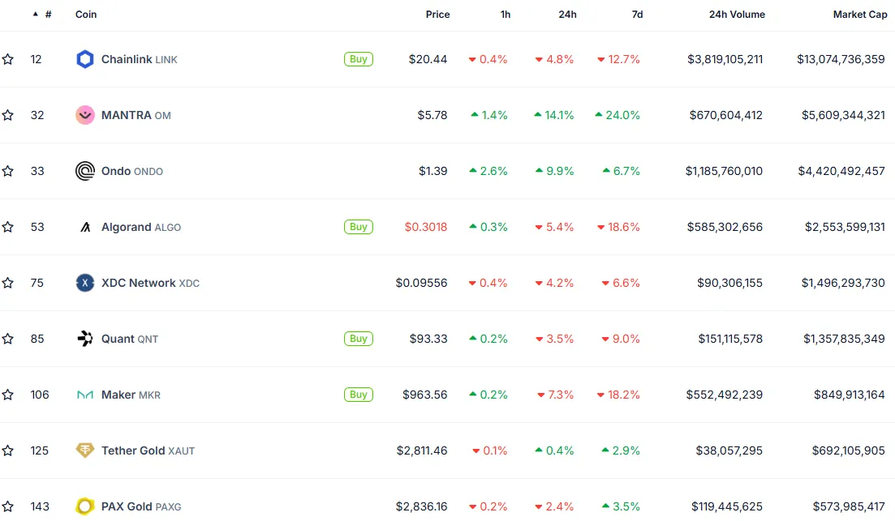
Task: Open the XDC Network coin name link
Action: (138, 283)
